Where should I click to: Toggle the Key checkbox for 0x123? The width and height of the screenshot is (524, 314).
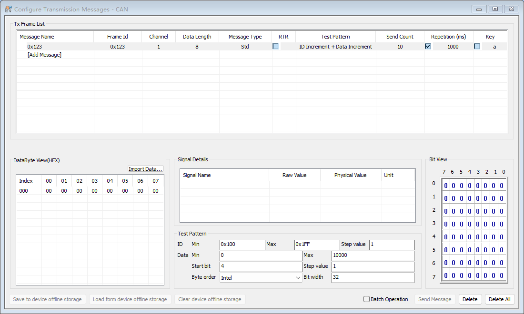point(477,46)
